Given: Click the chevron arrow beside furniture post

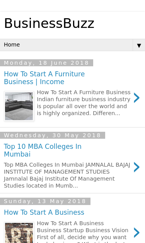Looking at the screenshot, I should [x=136, y=98].
